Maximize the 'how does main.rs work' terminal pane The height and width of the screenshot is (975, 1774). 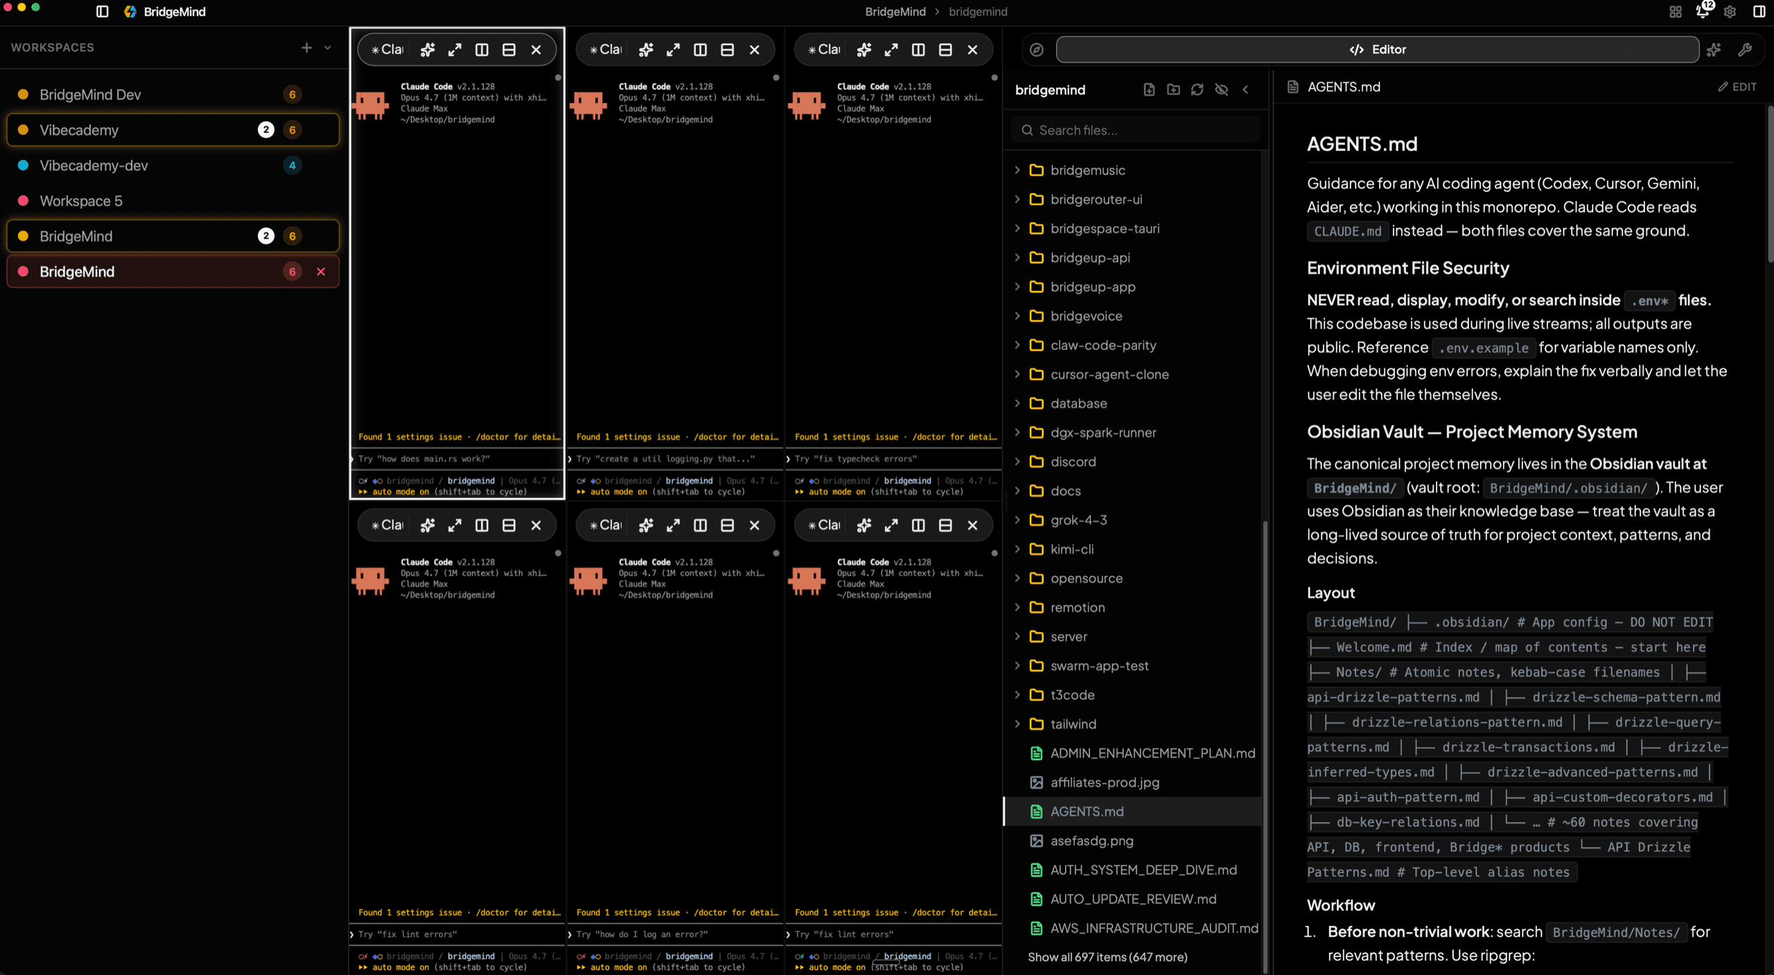(455, 50)
